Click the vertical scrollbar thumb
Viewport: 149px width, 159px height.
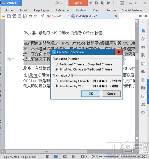point(137,56)
